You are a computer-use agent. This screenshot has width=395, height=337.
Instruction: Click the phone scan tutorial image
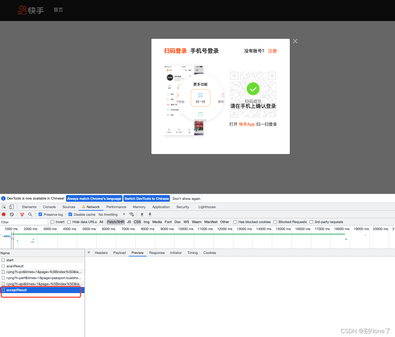(194, 100)
